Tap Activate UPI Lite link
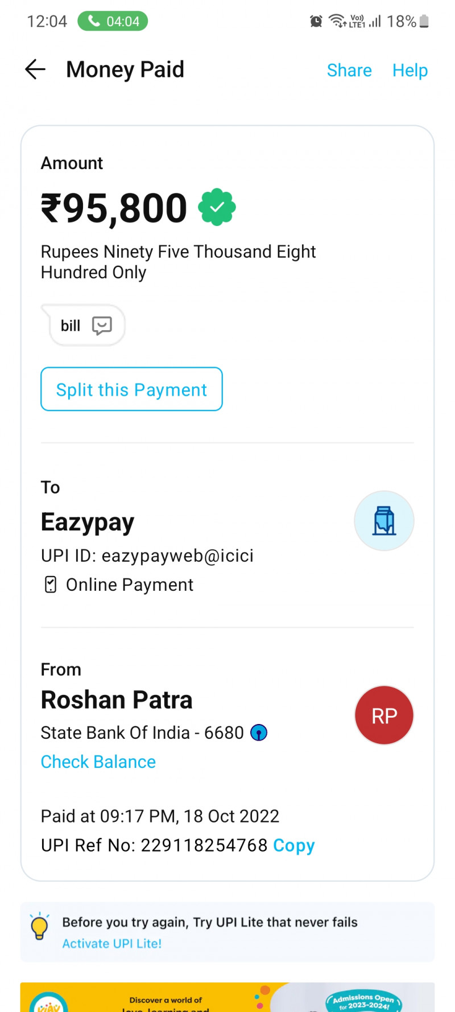This screenshot has height=1012, width=455. (x=112, y=943)
